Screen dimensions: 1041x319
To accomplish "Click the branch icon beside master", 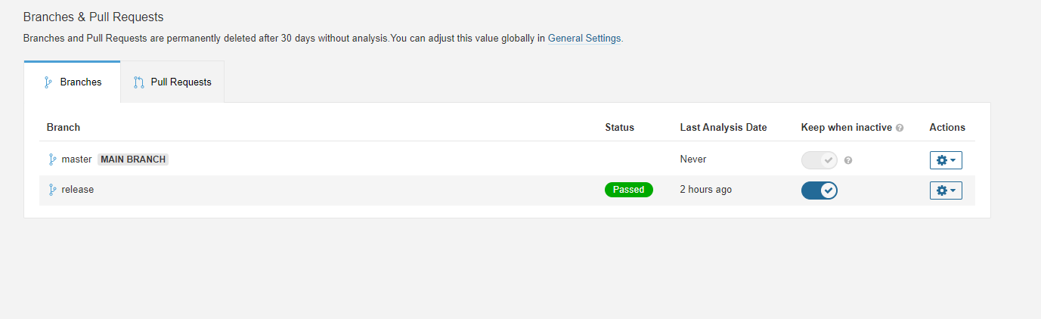I will (52, 159).
